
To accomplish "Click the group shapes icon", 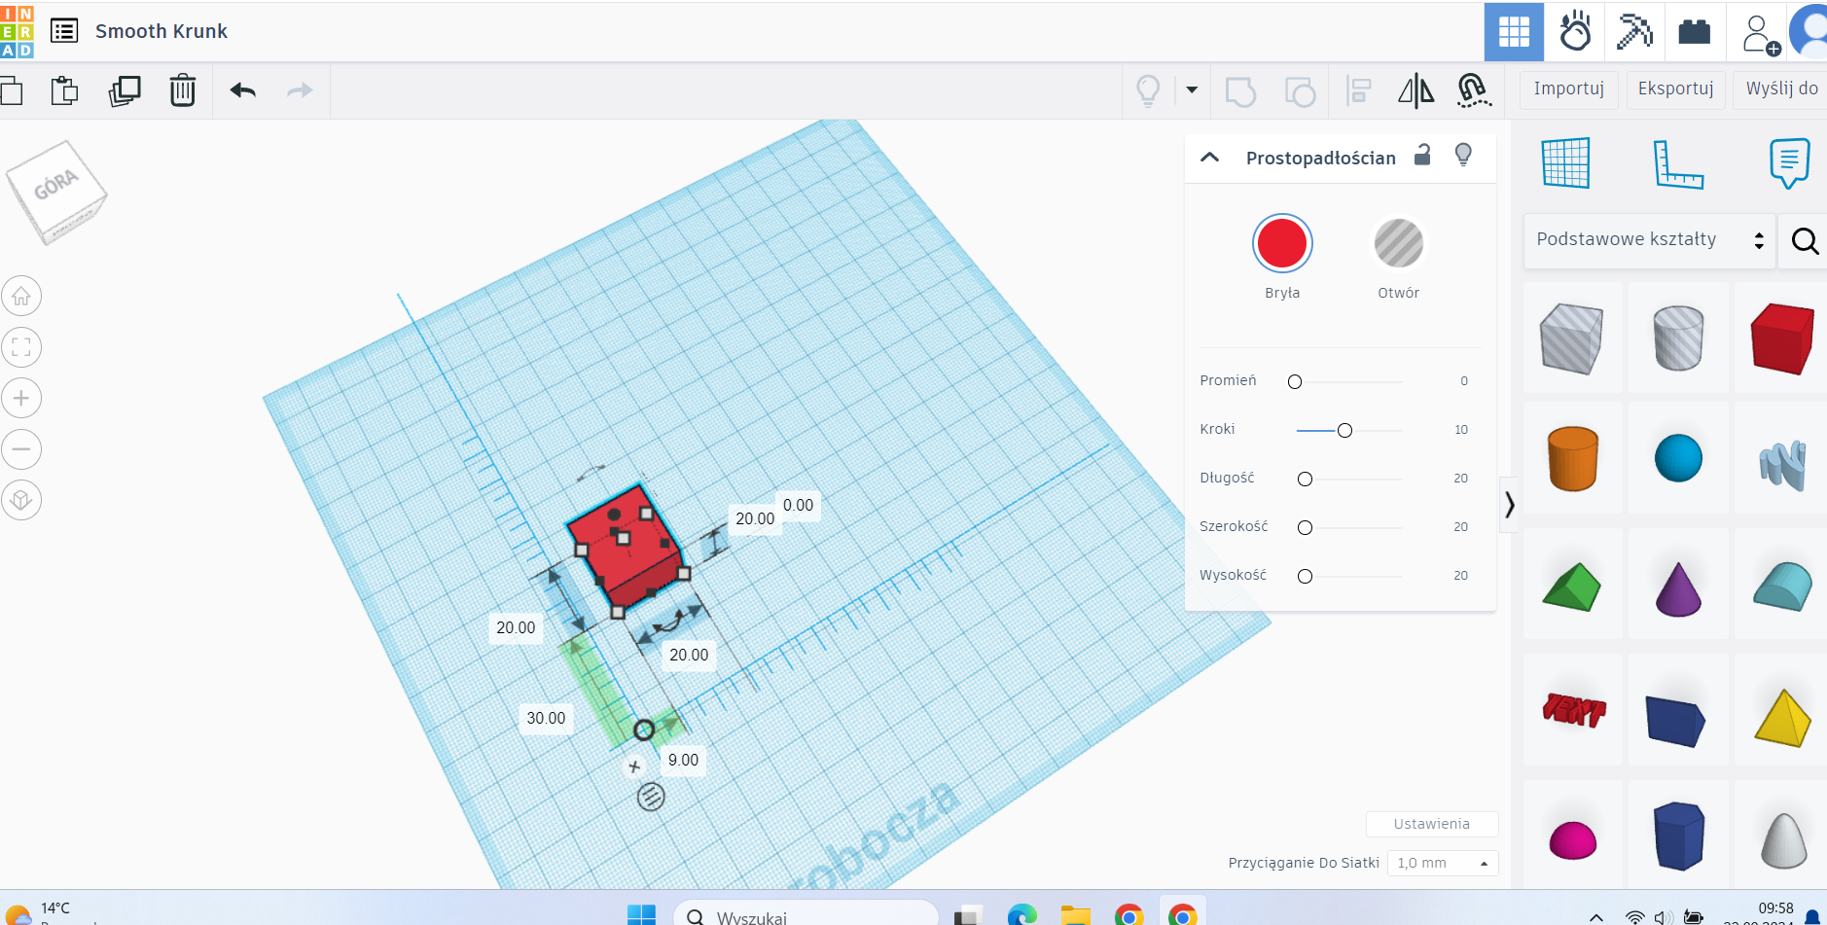I will [x=1240, y=91].
